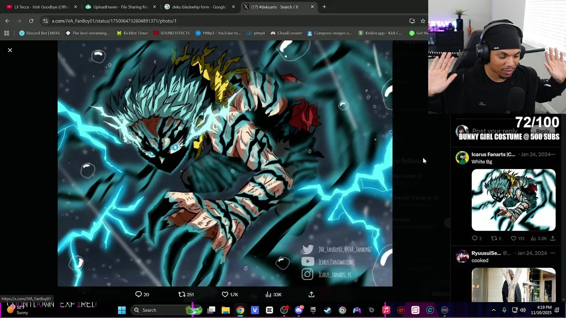Open the best streaming bookmark
566x318 pixels.
pos(87,33)
